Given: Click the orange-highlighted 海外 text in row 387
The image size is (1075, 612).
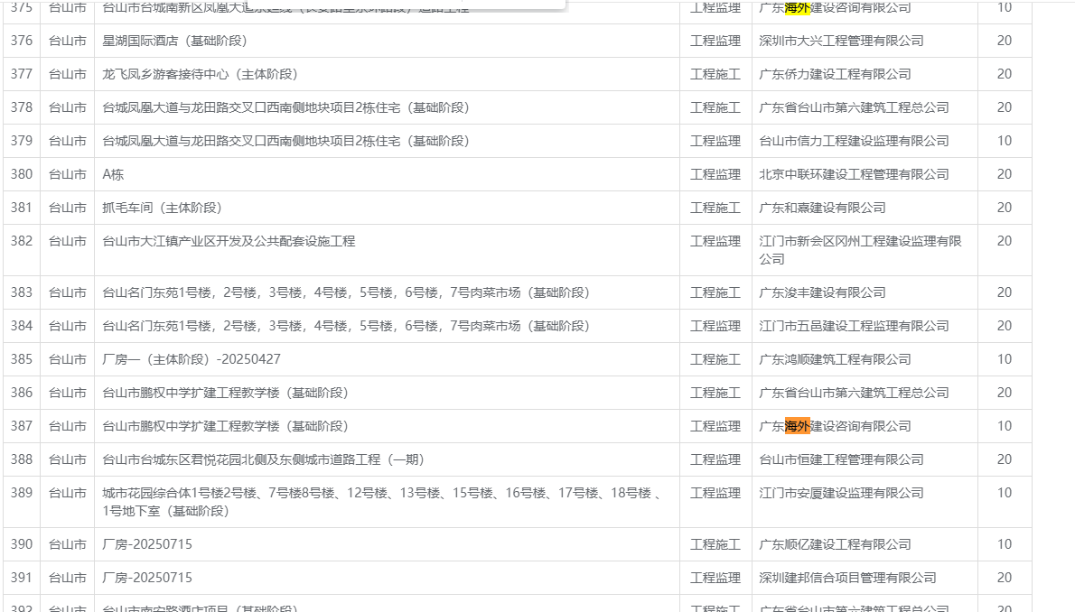Looking at the screenshot, I should coord(797,426).
